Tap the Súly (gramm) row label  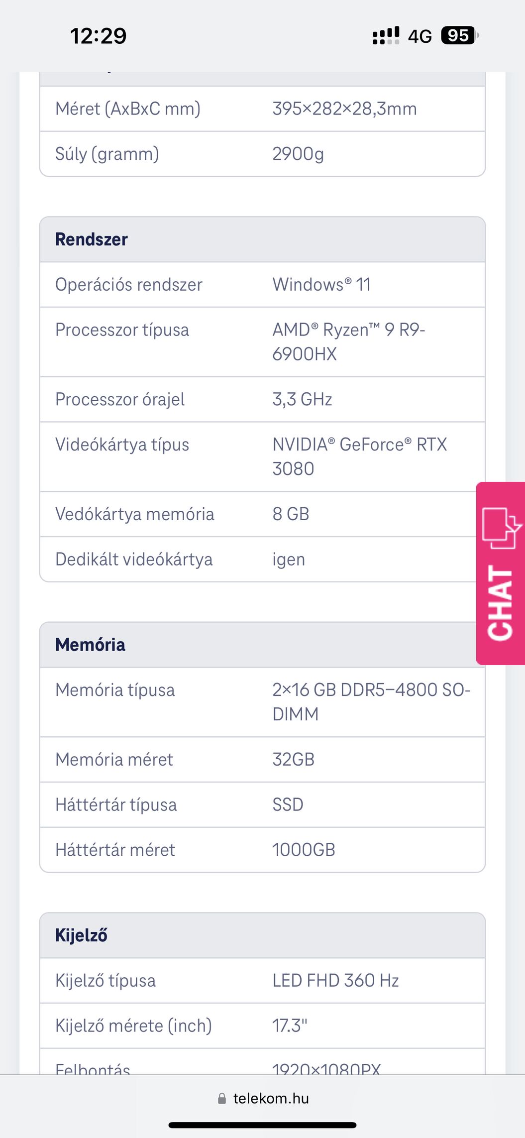tap(107, 154)
